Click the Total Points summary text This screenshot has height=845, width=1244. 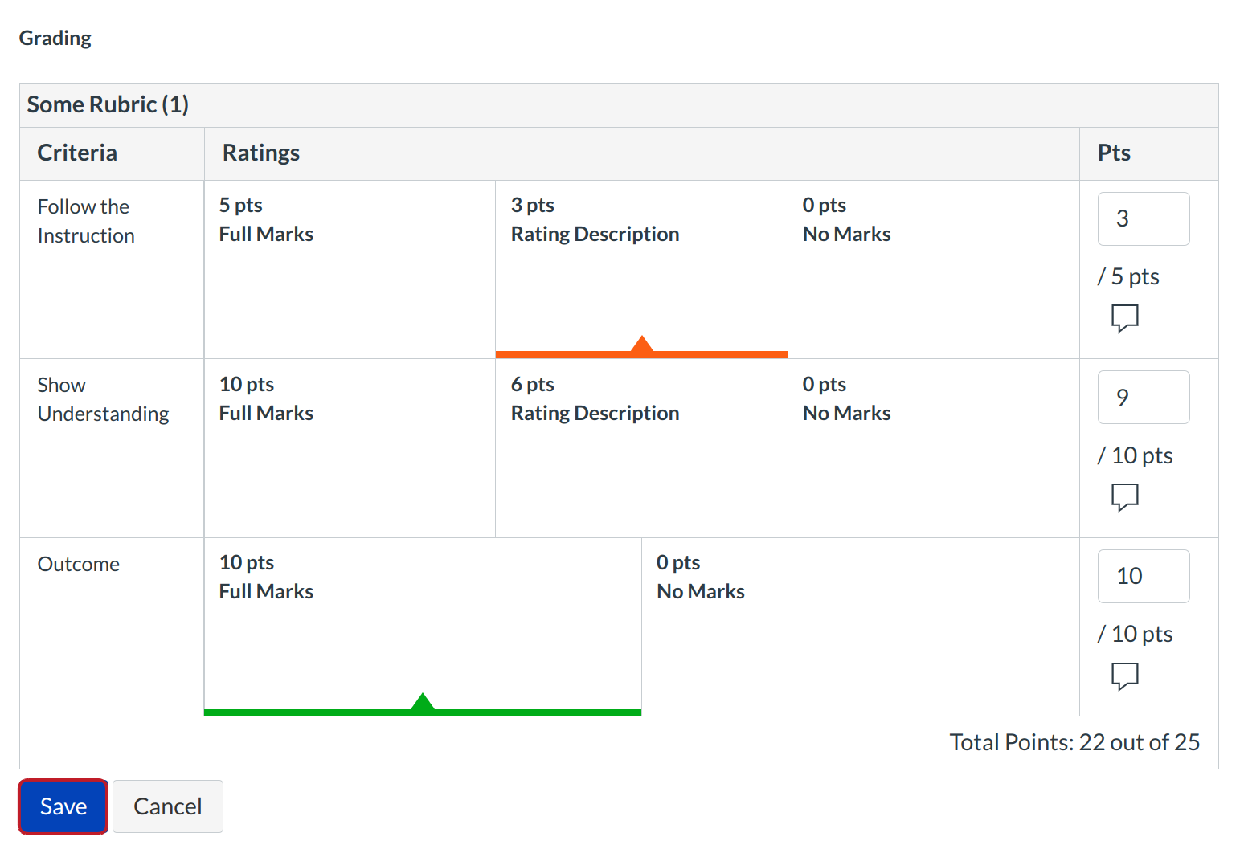pyautogui.click(x=1074, y=742)
